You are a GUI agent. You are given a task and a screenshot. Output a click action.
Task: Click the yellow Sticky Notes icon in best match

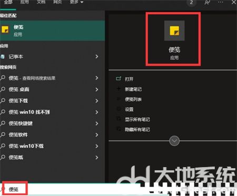click(x=5, y=29)
